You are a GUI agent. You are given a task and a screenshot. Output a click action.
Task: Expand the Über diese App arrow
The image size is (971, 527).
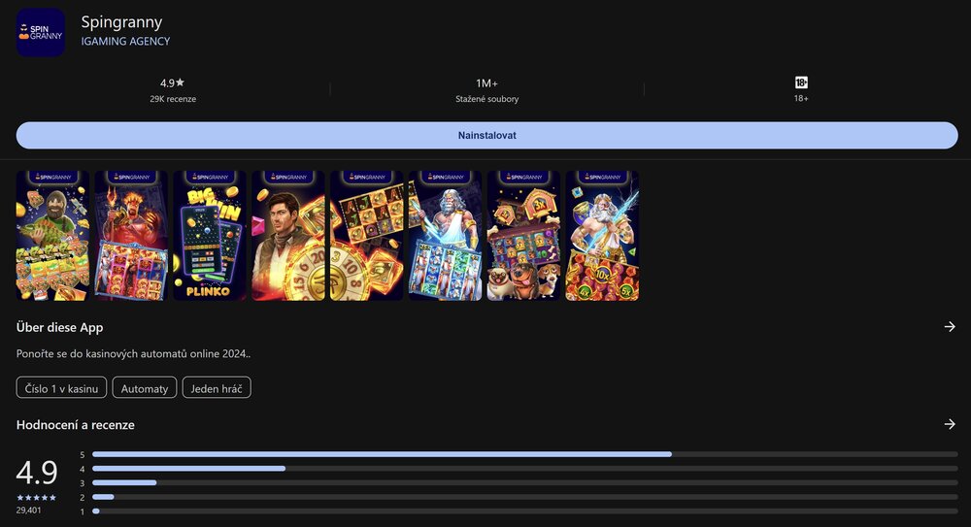[x=950, y=326]
